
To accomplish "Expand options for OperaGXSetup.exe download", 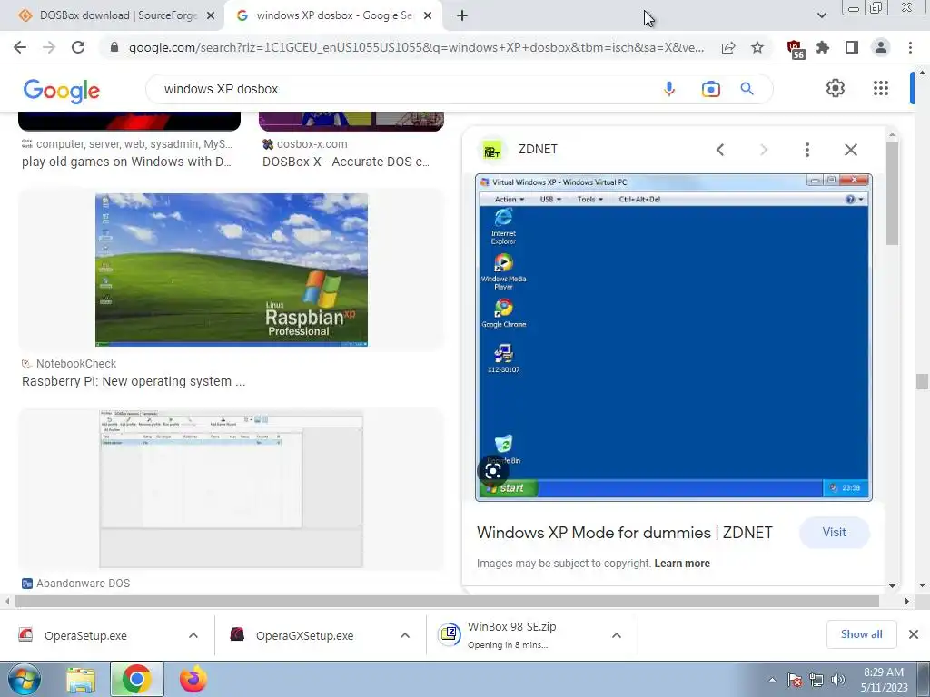I will 405,635.
